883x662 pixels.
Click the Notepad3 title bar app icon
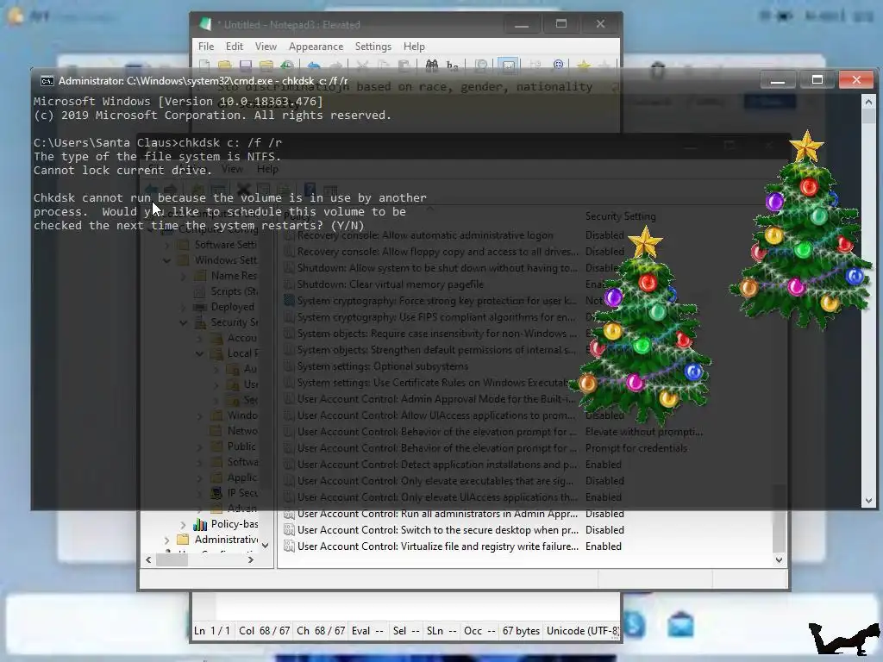tap(205, 24)
